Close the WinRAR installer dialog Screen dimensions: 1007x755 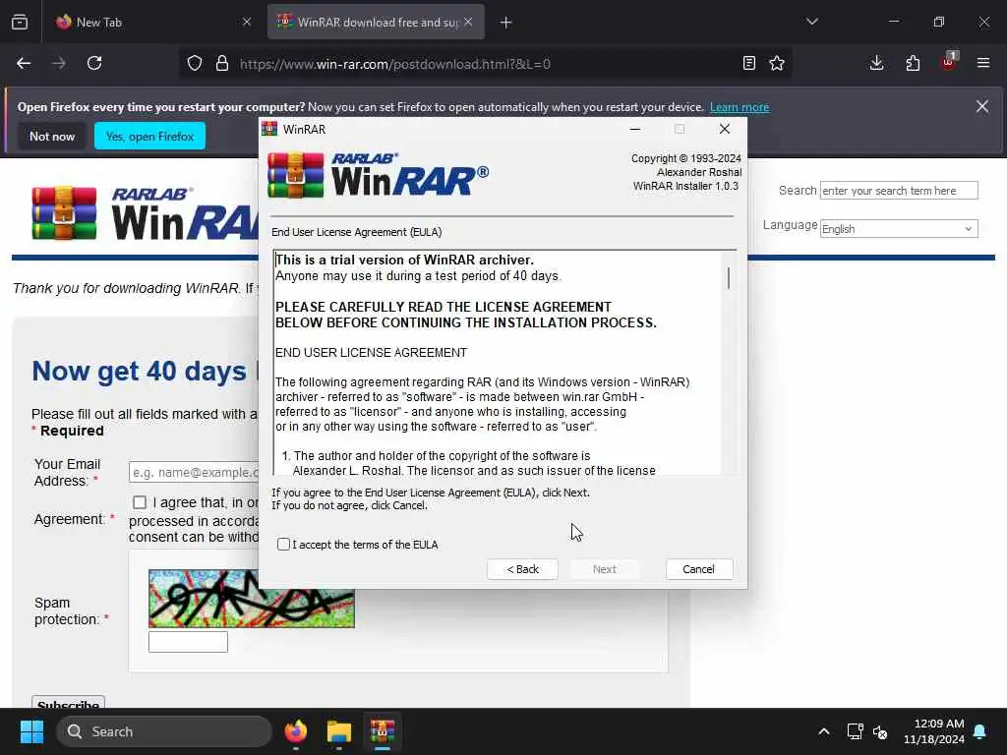725,129
